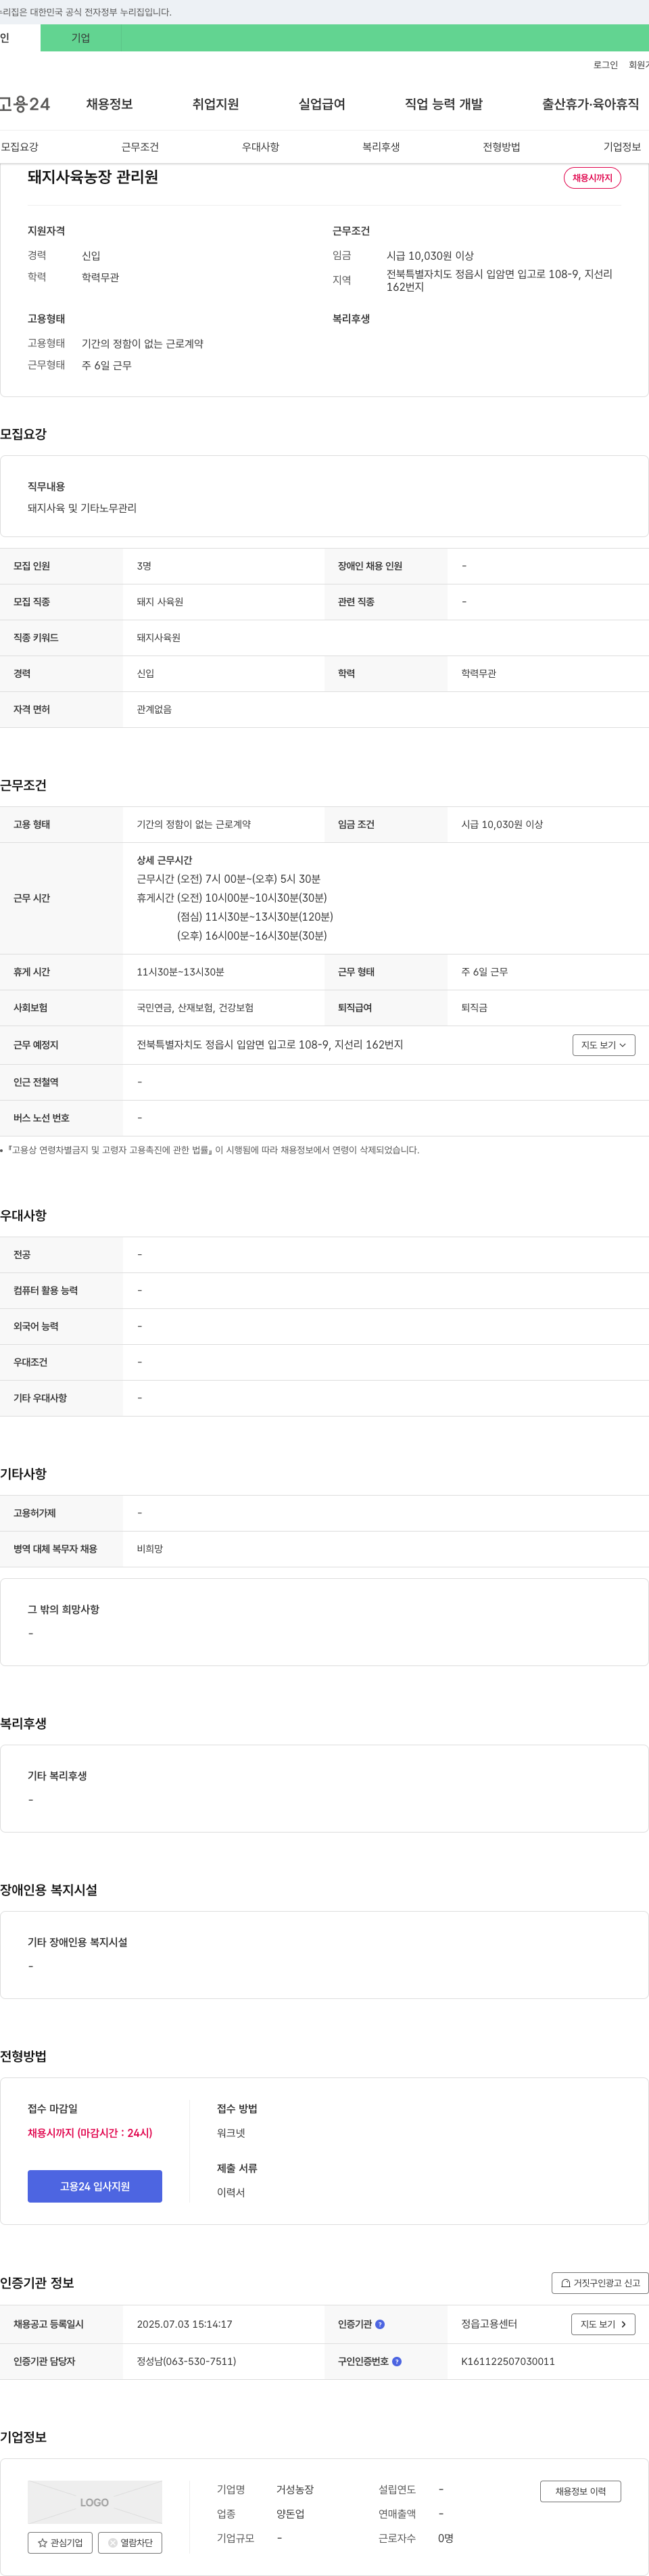649x2576 pixels.
Task: Click the job title 돼지사육농장 관리원
Action: [93, 177]
